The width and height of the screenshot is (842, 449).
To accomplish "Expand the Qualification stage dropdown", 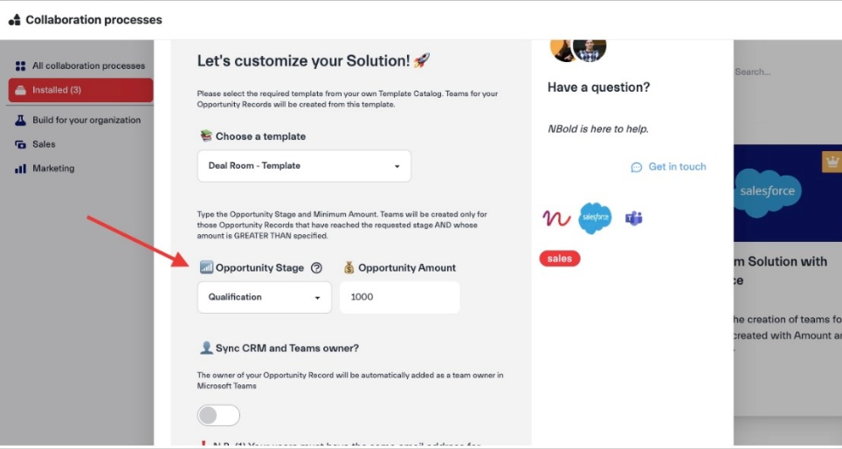I will 265,297.
